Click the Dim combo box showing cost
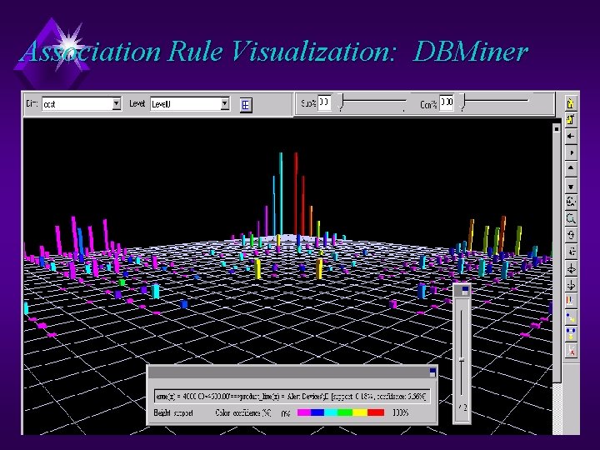Viewport: 600px width, 450px height. 82,103
